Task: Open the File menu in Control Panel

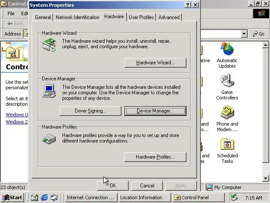Action: 11,14
